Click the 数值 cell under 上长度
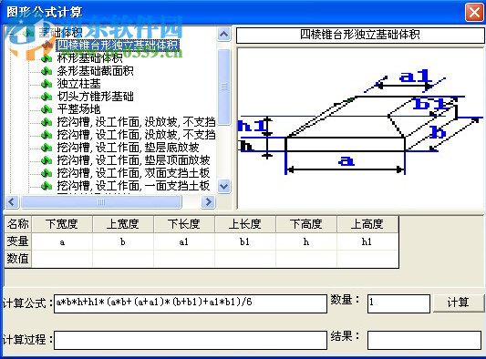The image size is (486, 359). tap(245, 259)
